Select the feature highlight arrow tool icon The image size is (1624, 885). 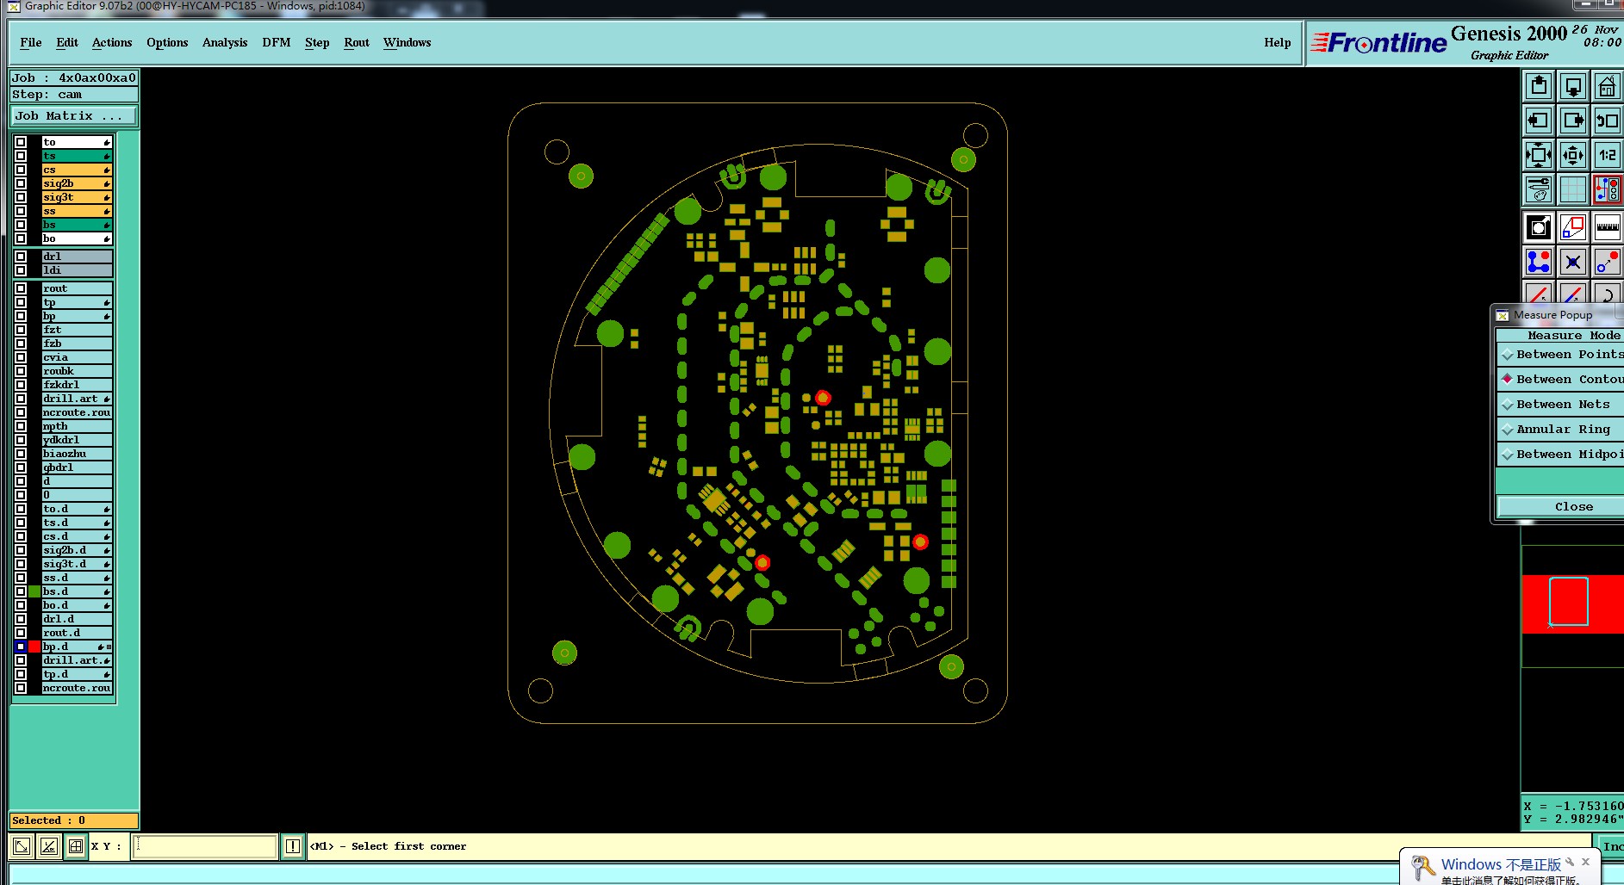pyautogui.click(x=1539, y=227)
